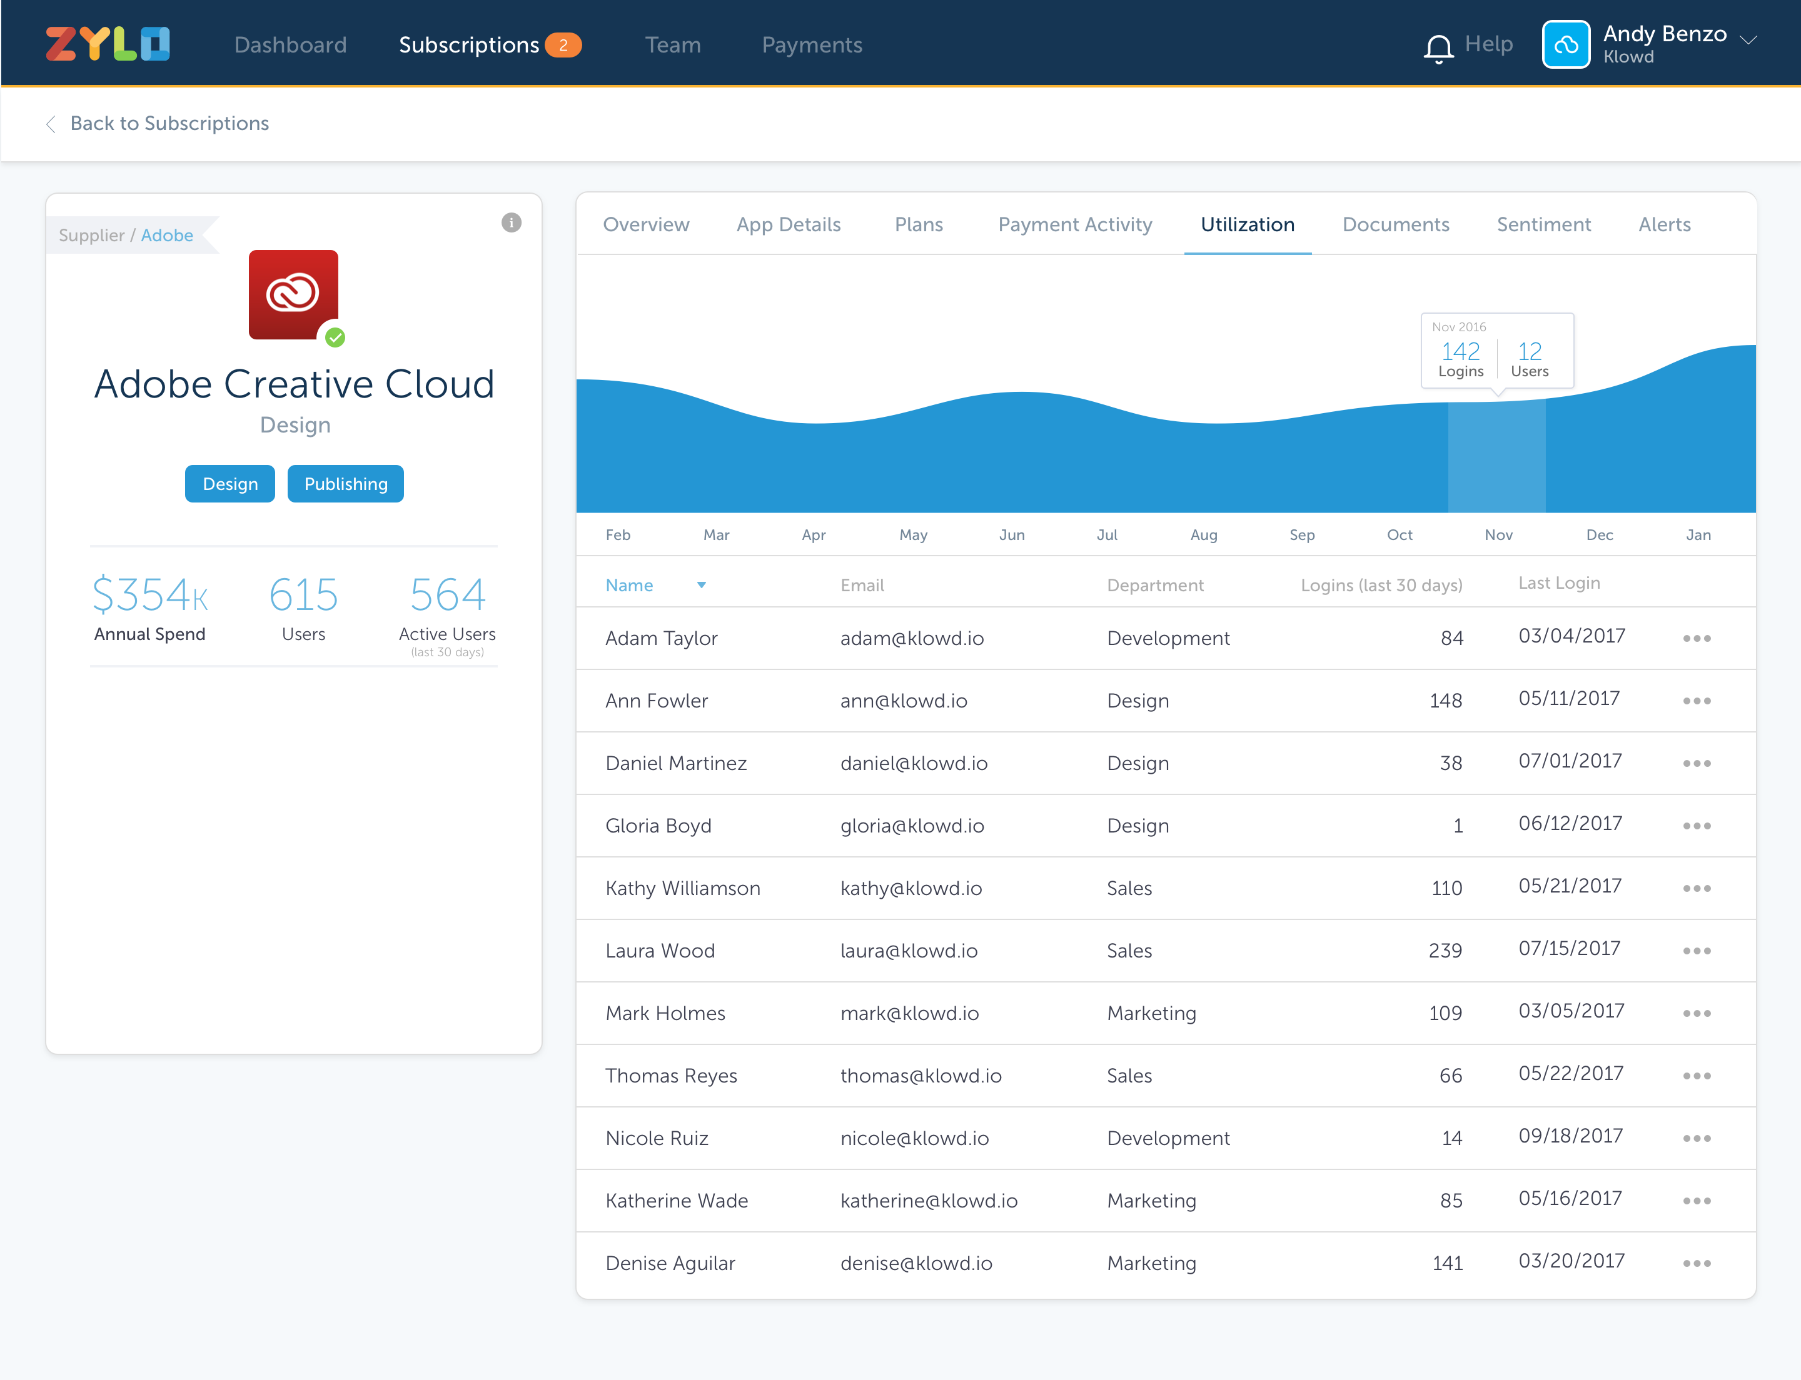Go to Team in navigation
This screenshot has width=1801, height=1380.
pos(672,45)
